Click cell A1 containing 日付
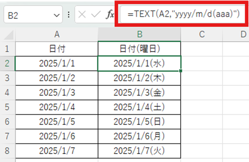249x162 pixels. pyautogui.click(x=57, y=49)
